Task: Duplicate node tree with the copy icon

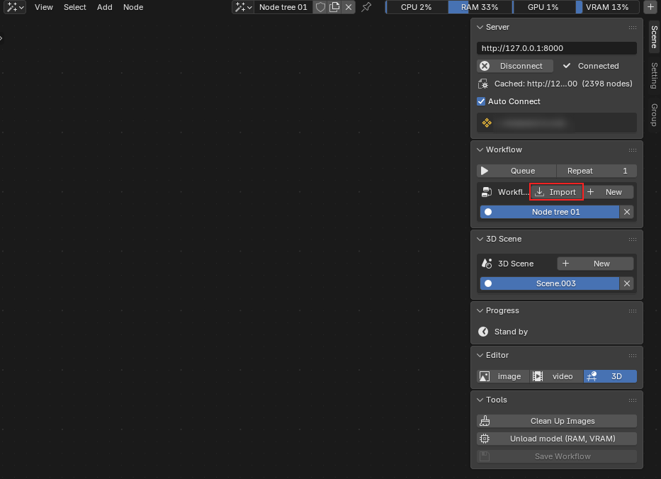Action: (x=334, y=7)
